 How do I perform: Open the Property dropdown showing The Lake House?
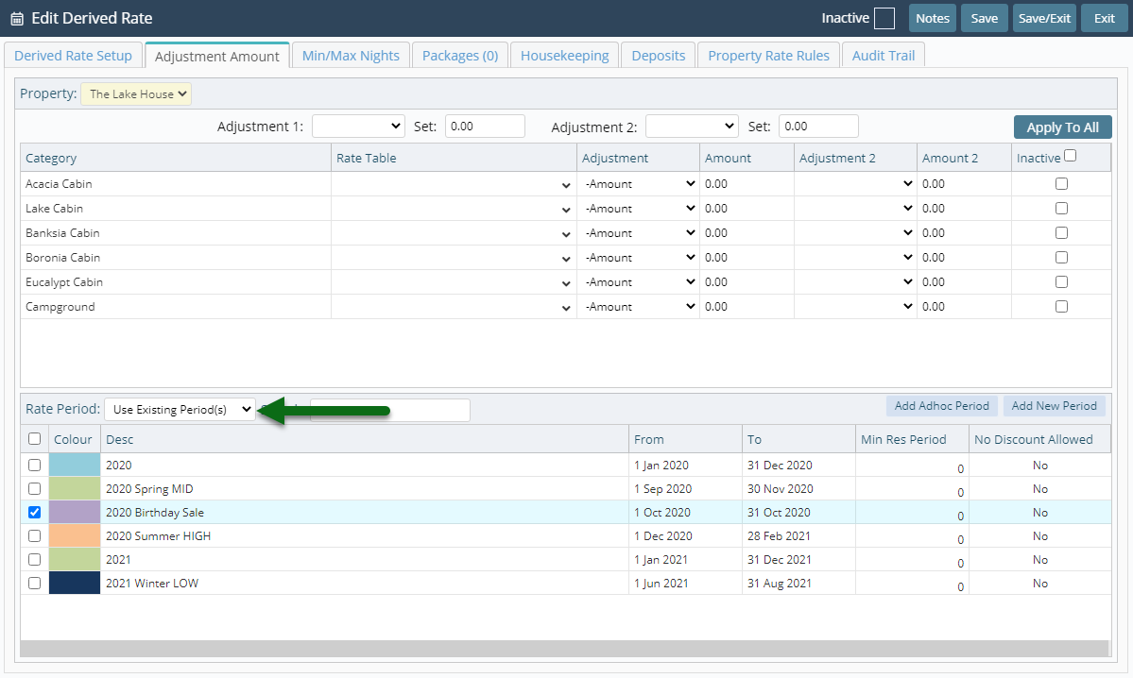pyautogui.click(x=136, y=93)
